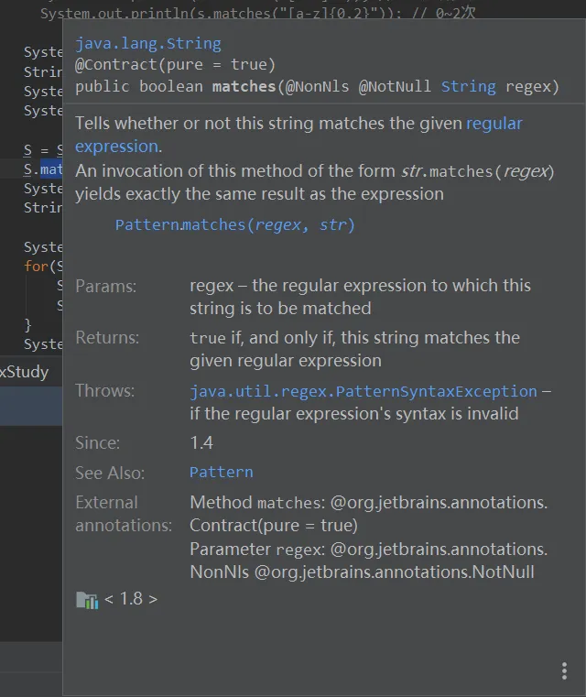Screen dimensions: 586x697
Task: Open the java.lang.String class link
Action: pos(147,43)
